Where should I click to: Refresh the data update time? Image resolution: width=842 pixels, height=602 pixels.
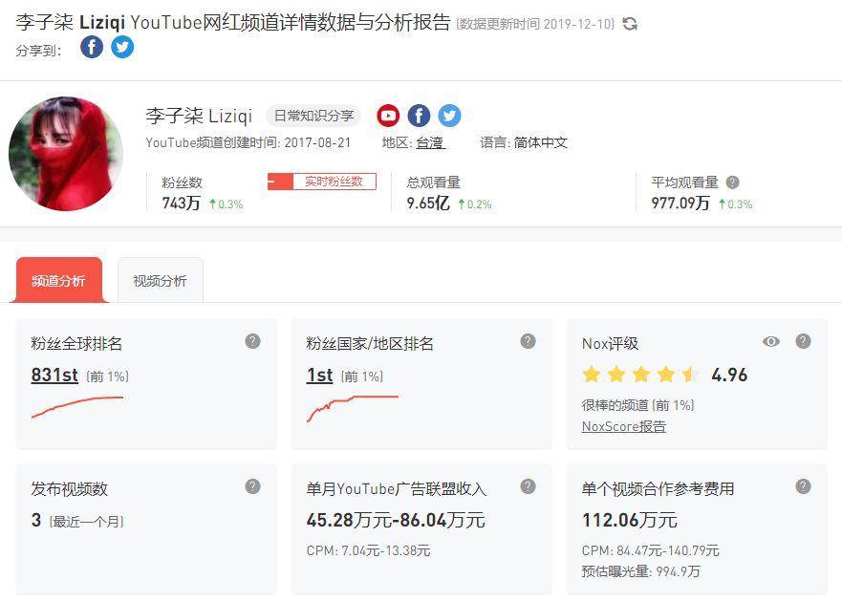(x=630, y=24)
